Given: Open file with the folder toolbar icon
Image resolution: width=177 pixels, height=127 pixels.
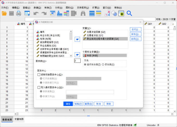Looking at the screenshot, I should coord(4,13).
